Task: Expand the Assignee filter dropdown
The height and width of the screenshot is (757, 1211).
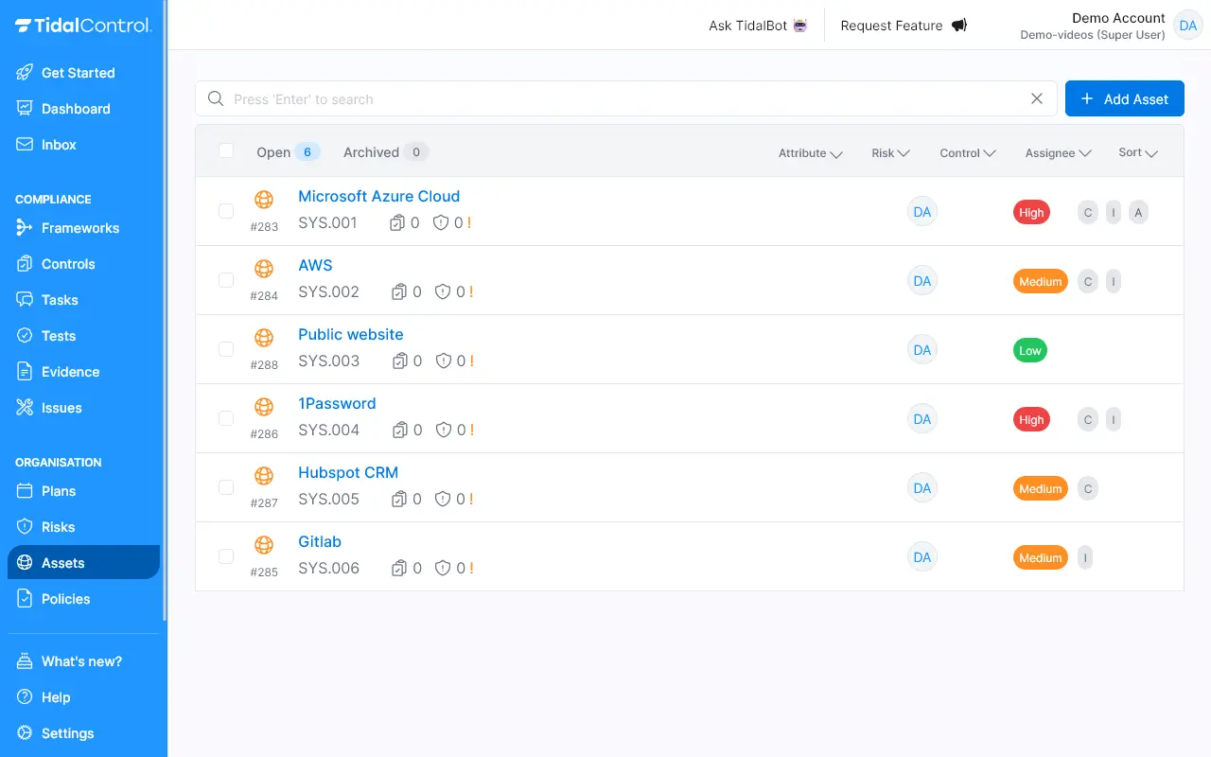Action: (x=1059, y=153)
